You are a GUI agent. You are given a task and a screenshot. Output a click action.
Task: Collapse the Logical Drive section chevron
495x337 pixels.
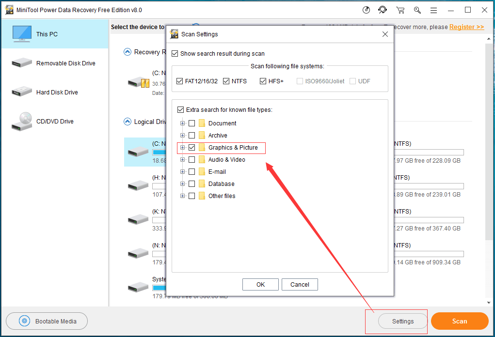[x=128, y=122]
